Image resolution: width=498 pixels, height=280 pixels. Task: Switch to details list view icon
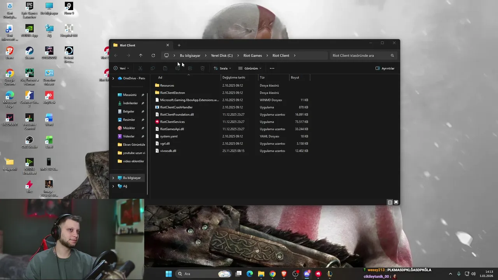390,202
